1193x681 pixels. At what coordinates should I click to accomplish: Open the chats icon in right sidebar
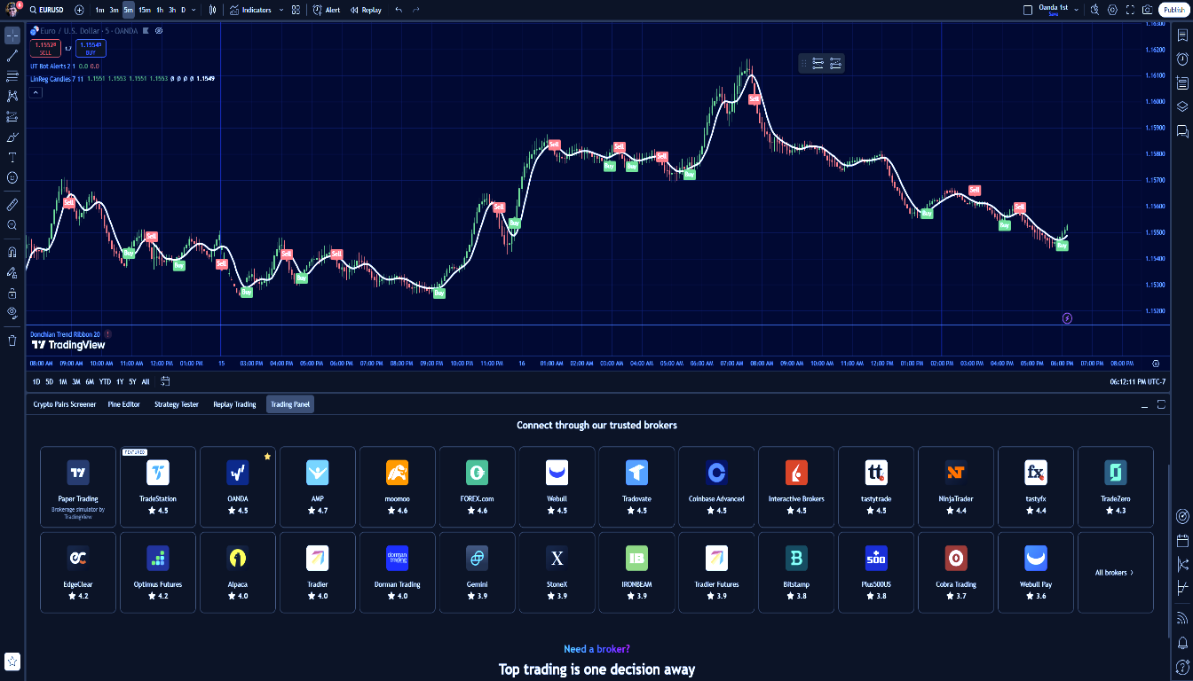1182,131
